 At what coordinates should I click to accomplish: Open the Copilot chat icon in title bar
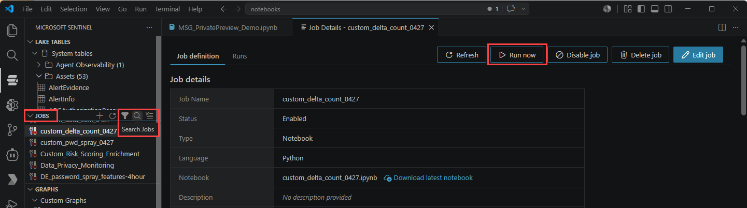click(x=511, y=9)
